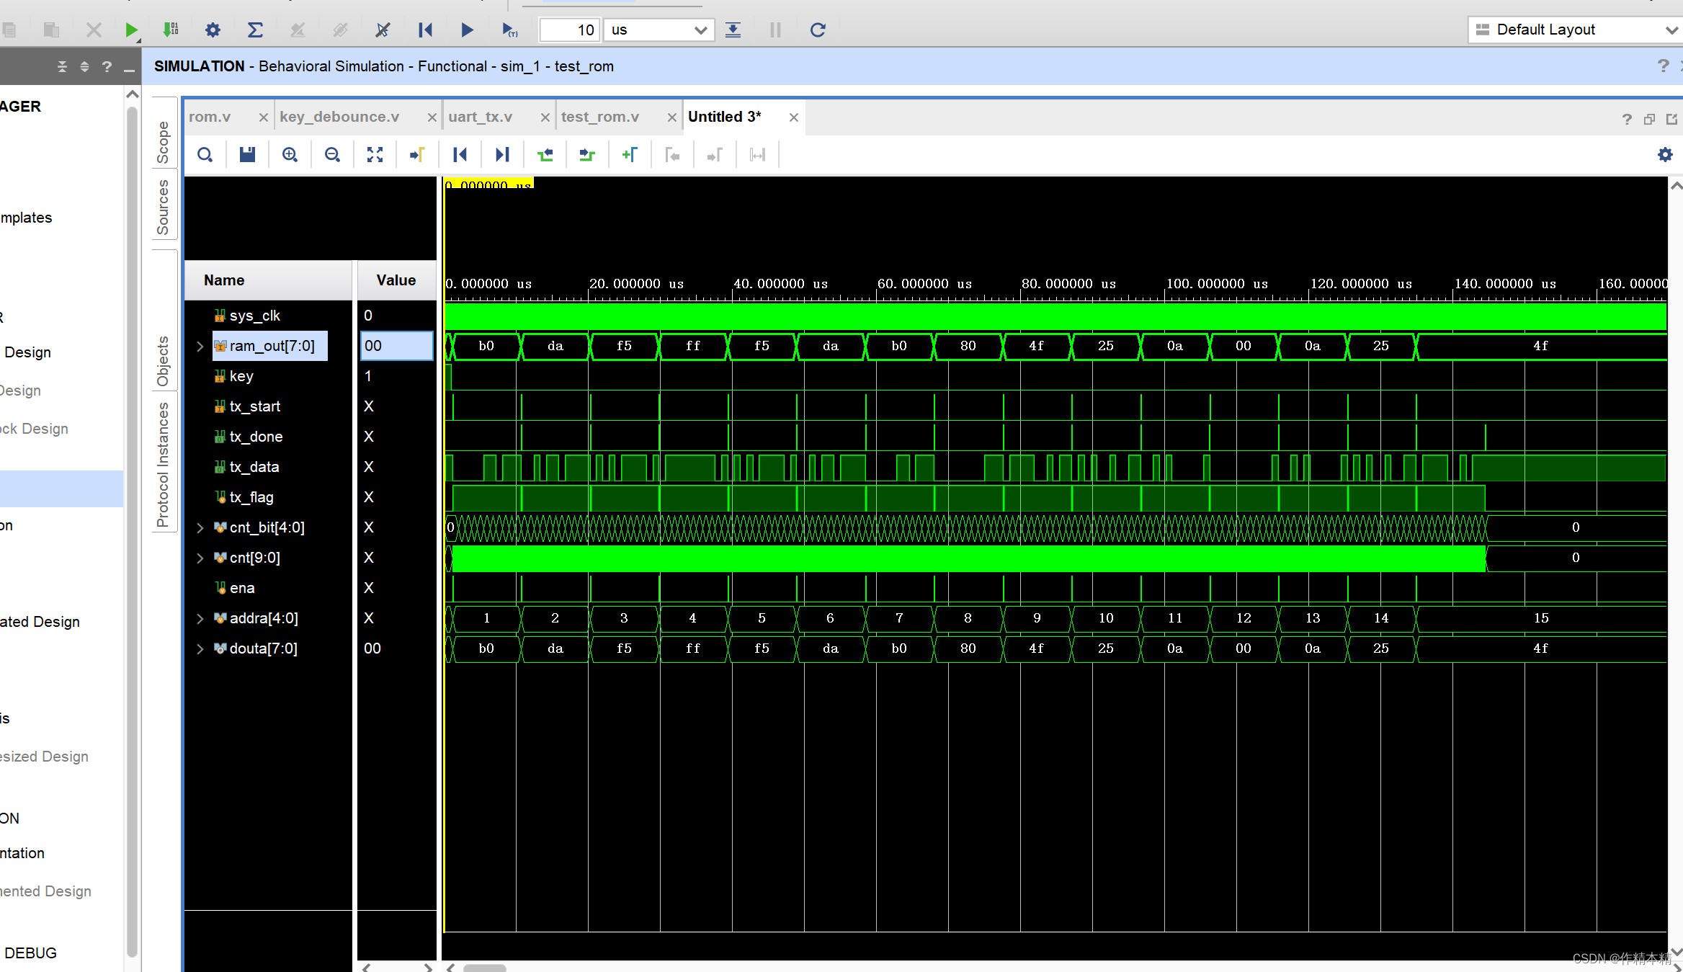This screenshot has height=972, width=1683.
Task: Jump to previous transition icon
Action: (x=545, y=155)
